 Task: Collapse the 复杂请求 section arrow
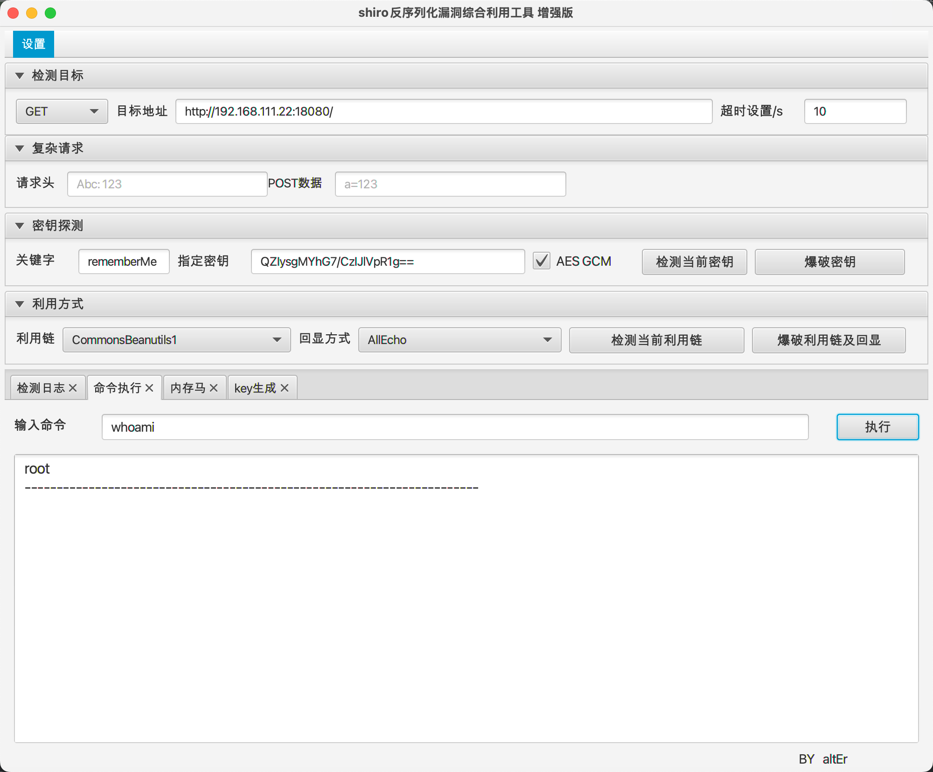(x=20, y=148)
